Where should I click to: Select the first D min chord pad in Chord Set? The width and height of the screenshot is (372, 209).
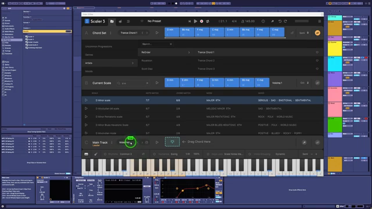click(172, 33)
